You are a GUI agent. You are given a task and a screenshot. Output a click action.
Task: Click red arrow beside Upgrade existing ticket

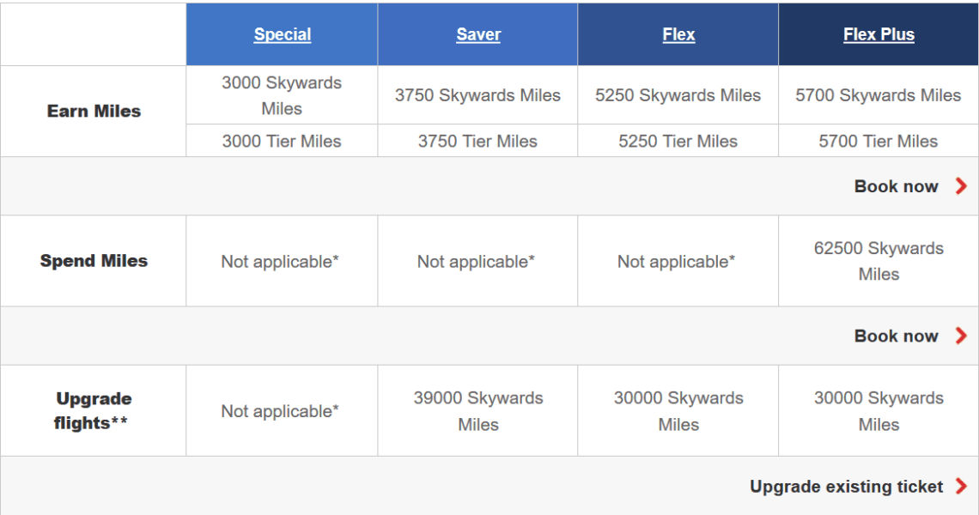(959, 486)
